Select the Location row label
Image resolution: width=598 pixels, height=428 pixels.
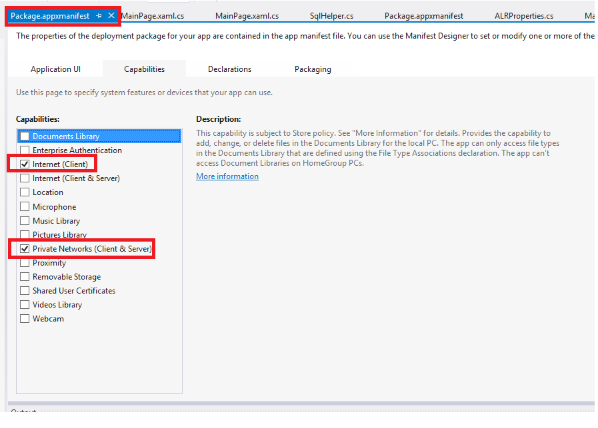pyautogui.click(x=48, y=192)
